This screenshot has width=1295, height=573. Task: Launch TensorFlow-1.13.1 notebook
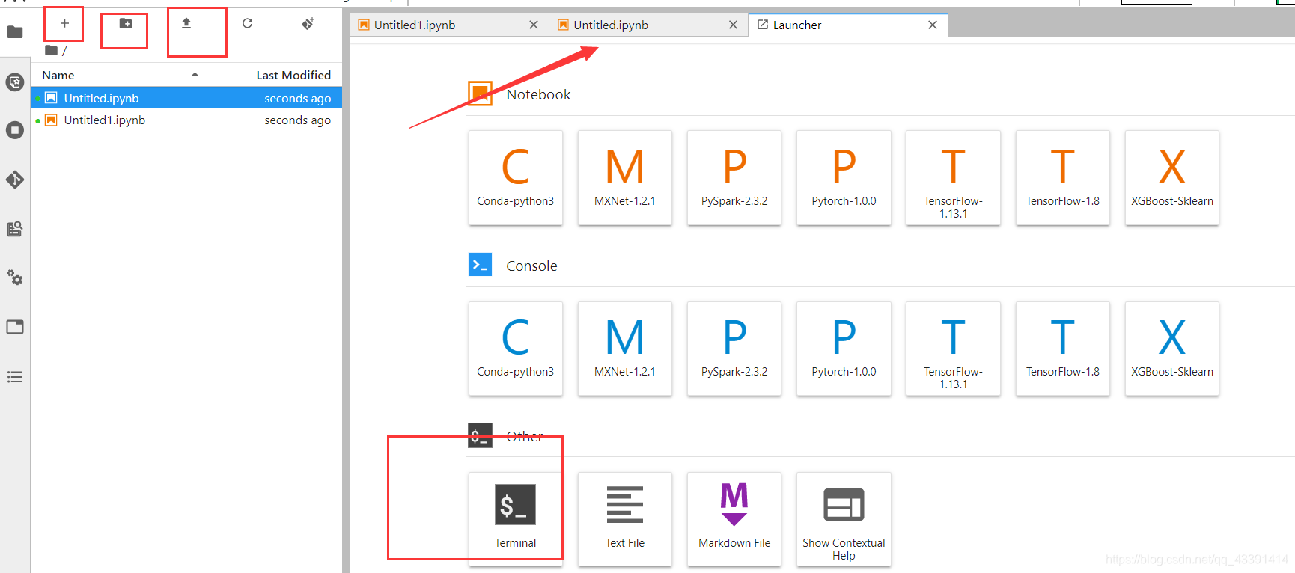click(953, 177)
